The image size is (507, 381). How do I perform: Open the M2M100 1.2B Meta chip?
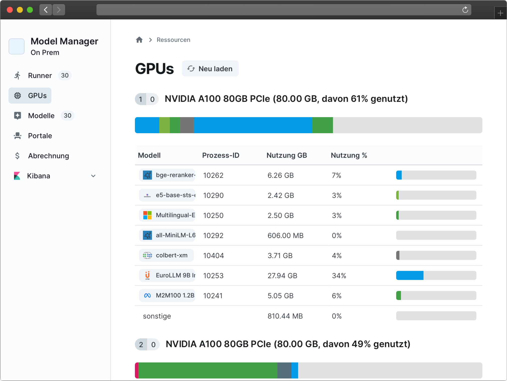pos(167,296)
